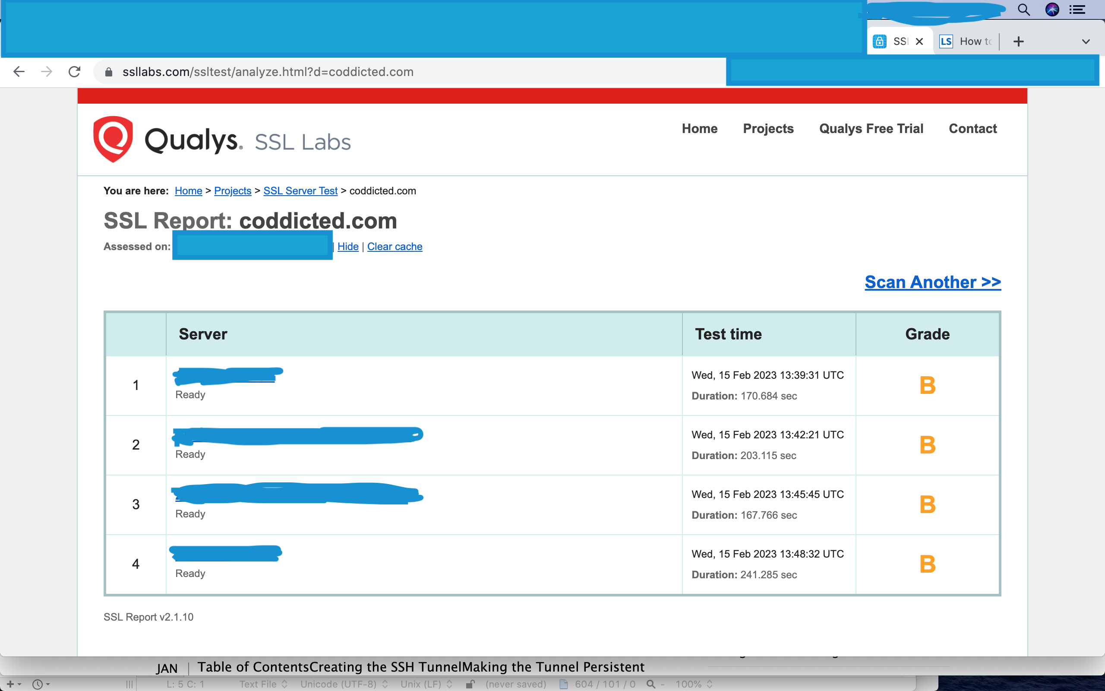Click Projects breadcrumb link
The height and width of the screenshot is (691, 1105).
(232, 191)
